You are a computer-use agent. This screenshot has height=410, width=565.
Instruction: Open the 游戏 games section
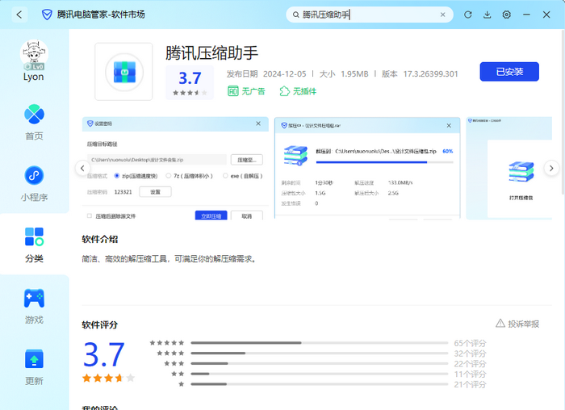(x=34, y=305)
